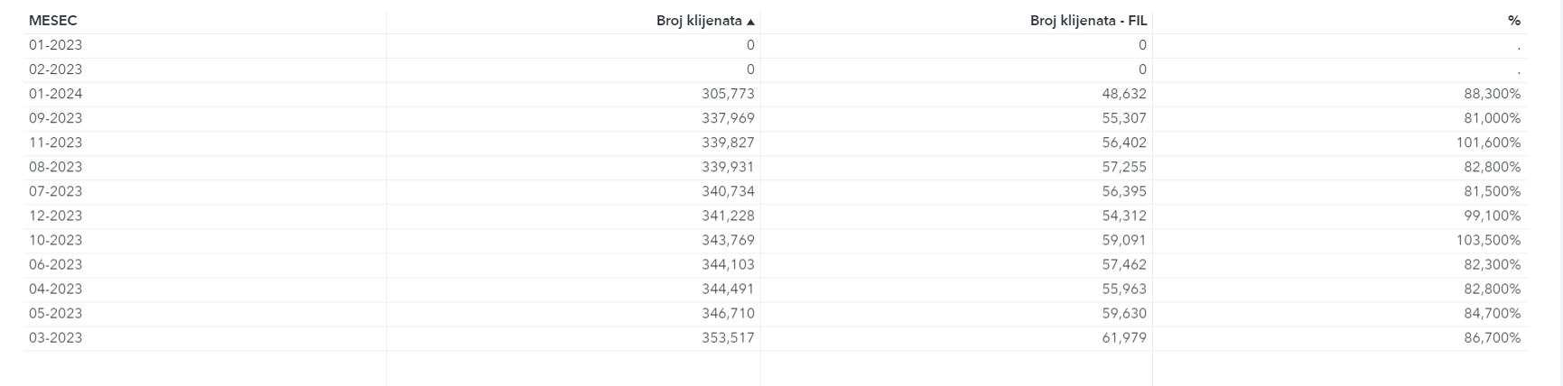Viewport: 1563px width, 386px height.
Task: Select the 02-2023 month cell
Action: click(x=56, y=69)
